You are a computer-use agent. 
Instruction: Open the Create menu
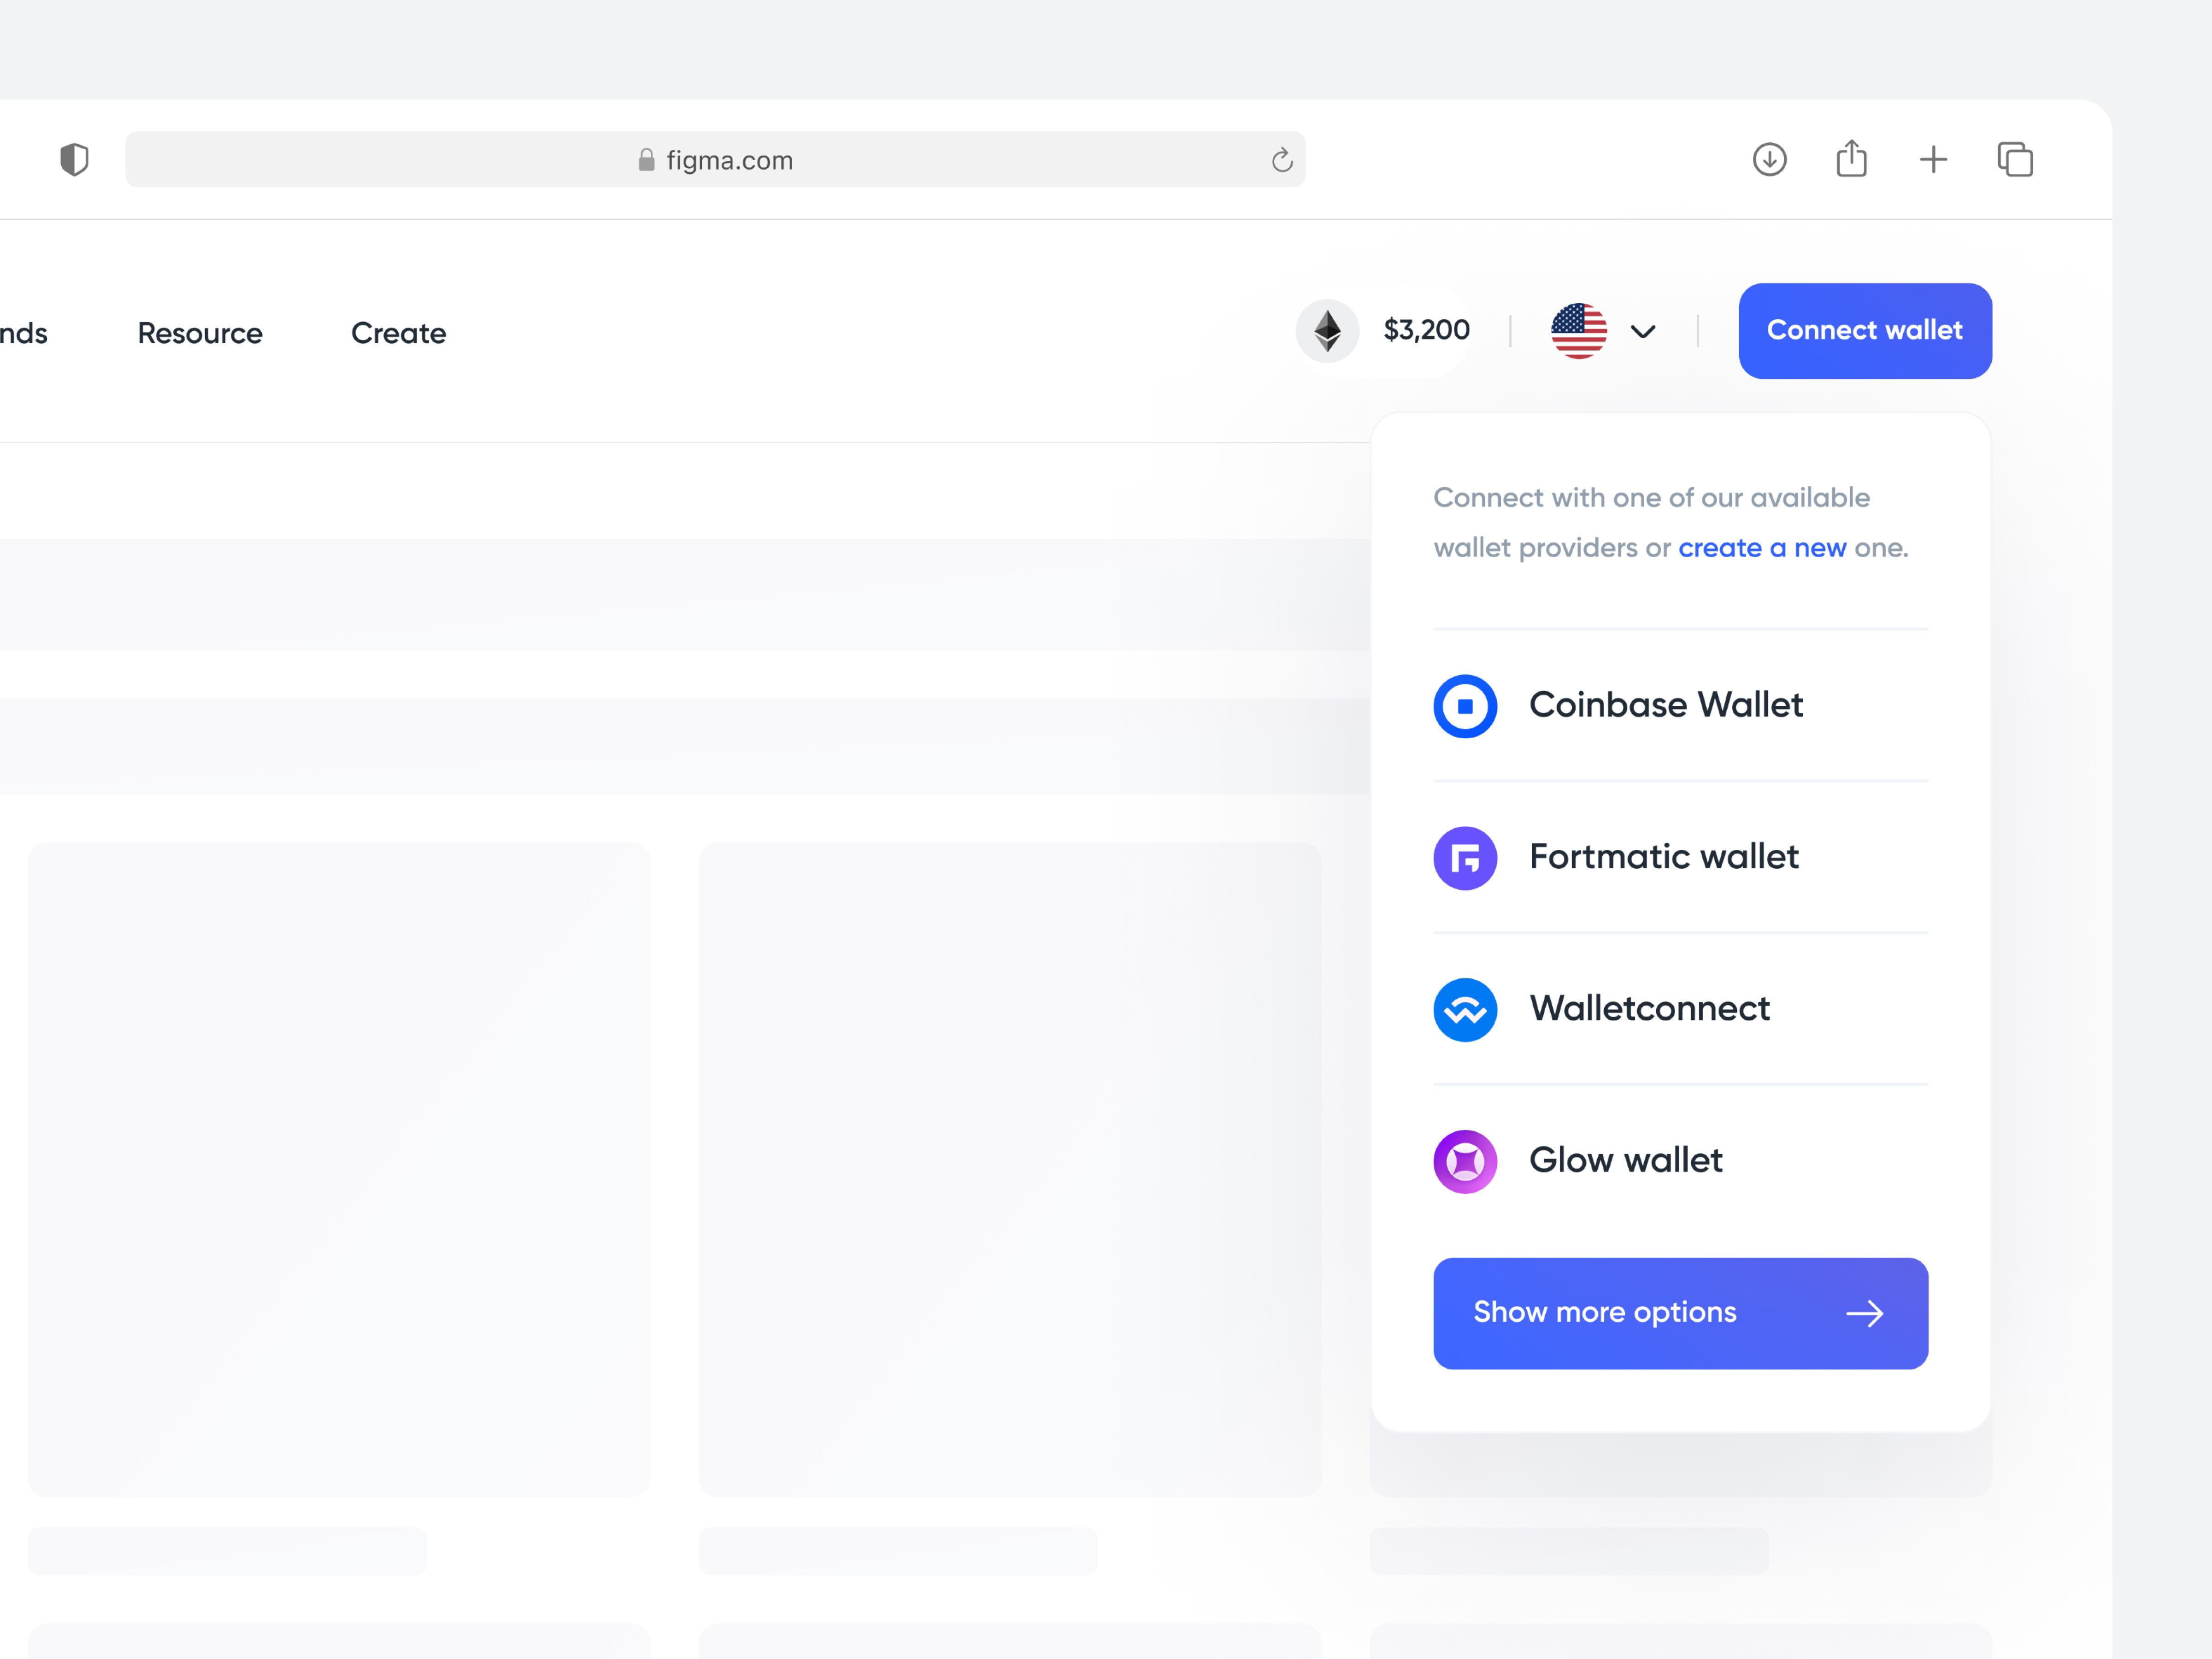pyautogui.click(x=398, y=332)
